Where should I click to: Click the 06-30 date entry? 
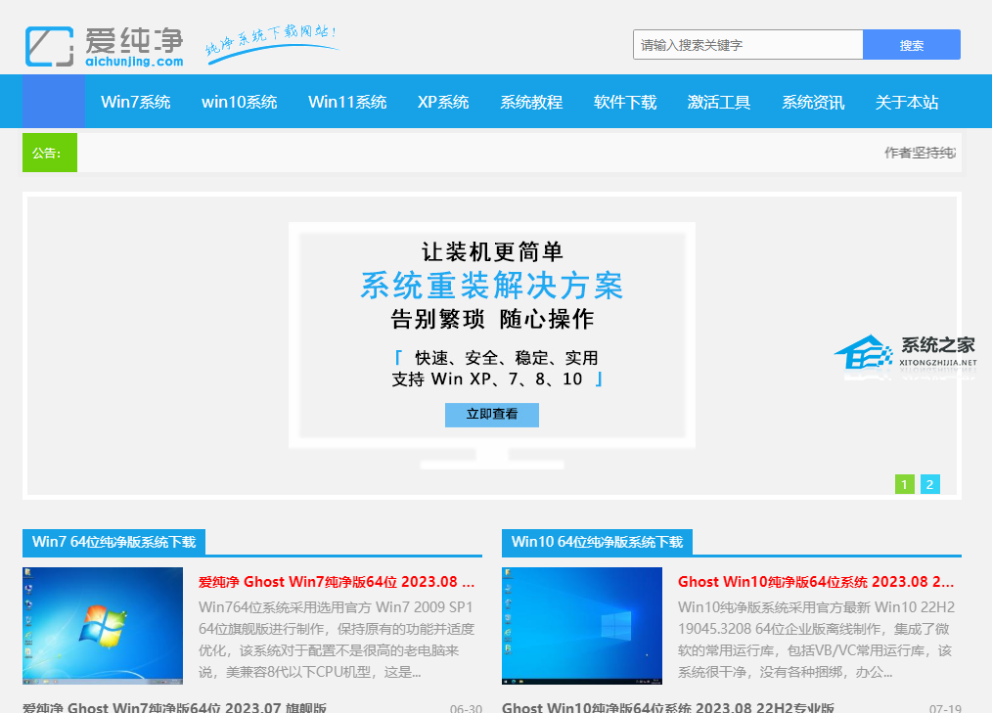pos(467,708)
